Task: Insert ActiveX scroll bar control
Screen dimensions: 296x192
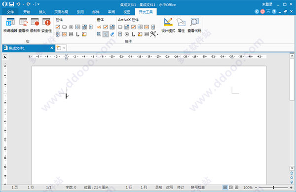Action: 153,27
